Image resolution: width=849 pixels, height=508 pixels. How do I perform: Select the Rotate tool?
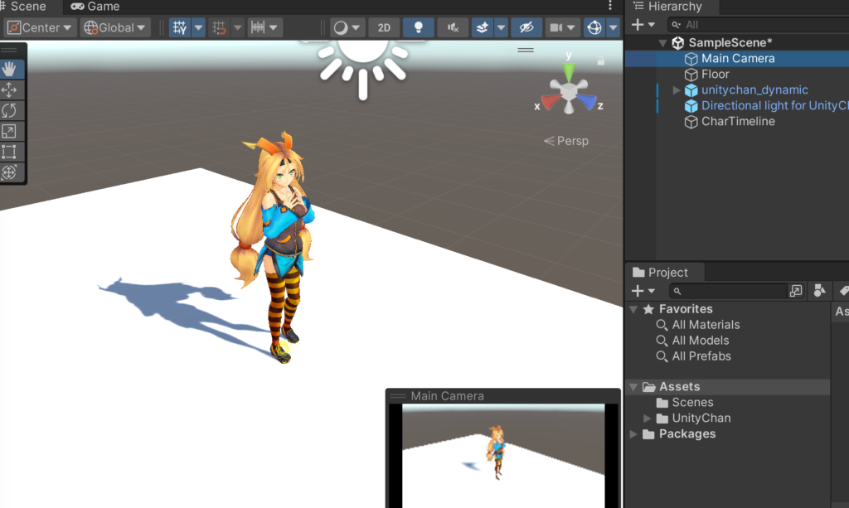click(10, 110)
